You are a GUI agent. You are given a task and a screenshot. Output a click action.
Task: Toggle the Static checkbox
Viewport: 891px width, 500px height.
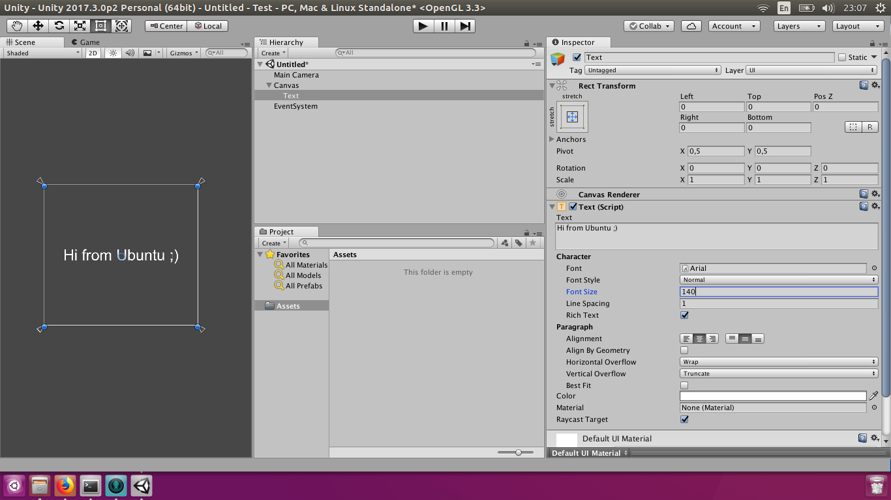click(841, 57)
